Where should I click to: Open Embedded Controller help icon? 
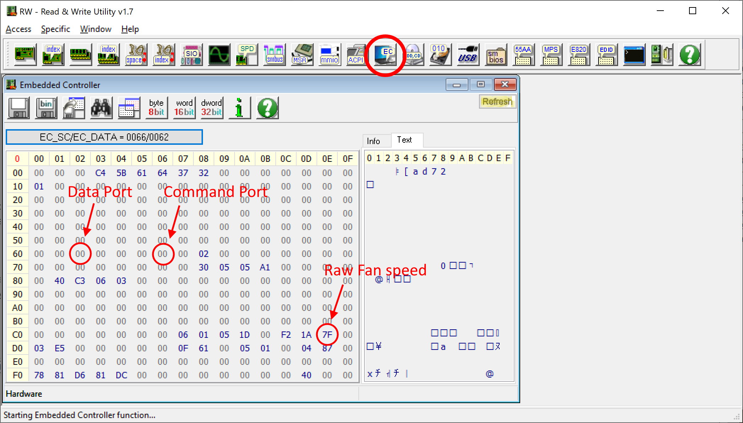click(267, 108)
